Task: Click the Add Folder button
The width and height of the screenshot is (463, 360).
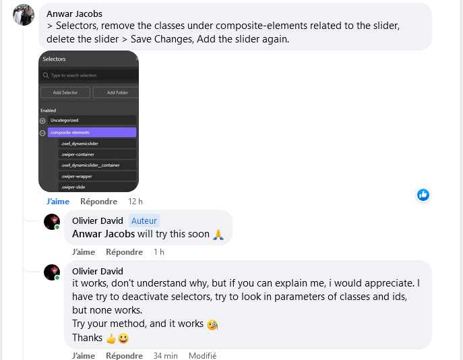Action: [x=116, y=92]
